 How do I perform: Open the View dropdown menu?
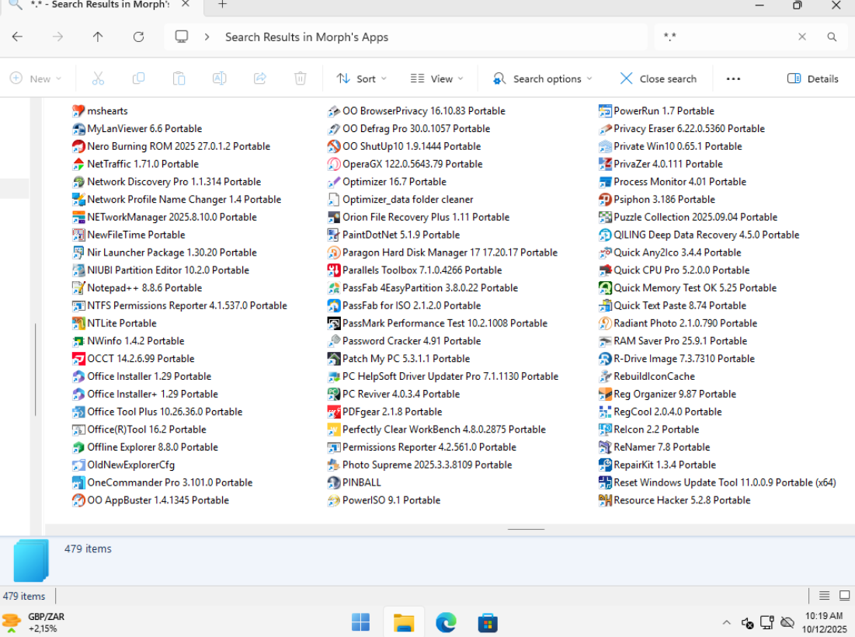pyautogui.click(x=436, y=78)
